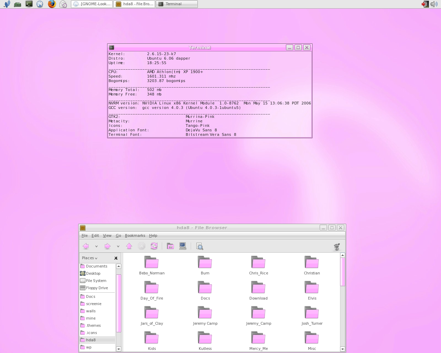Image resolution: width=441 pixels, height=353 pixels.
Task: Open the .icons bookmark in the sidebar
Action: pos(89,333)
